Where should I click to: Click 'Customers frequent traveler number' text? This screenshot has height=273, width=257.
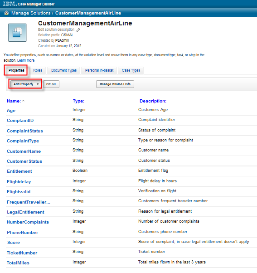(173, 201)
